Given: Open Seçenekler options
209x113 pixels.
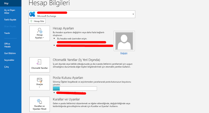Looking at the screenshot, I should coord(9,60).
